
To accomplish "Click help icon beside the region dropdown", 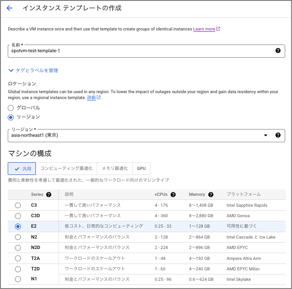I will point(278,135).
